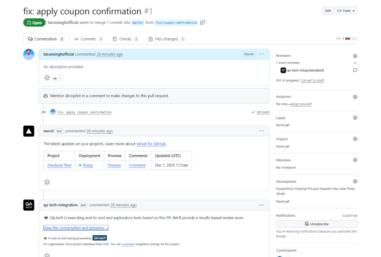This screenshot has height=257, width=381.
Task: Open options menu on tarunsinghofficial comment
Action: (261, 54)
